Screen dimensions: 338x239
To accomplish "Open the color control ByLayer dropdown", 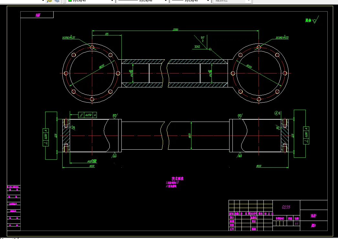I will click(x=90, y=1).
